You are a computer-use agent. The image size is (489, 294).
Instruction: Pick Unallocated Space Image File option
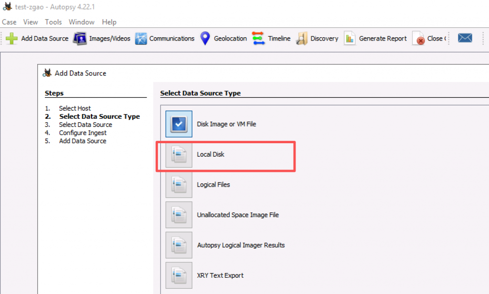tap(179, 215)
